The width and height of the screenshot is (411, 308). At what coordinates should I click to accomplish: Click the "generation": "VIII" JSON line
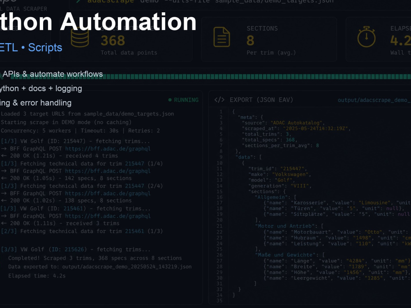[280, 186]
